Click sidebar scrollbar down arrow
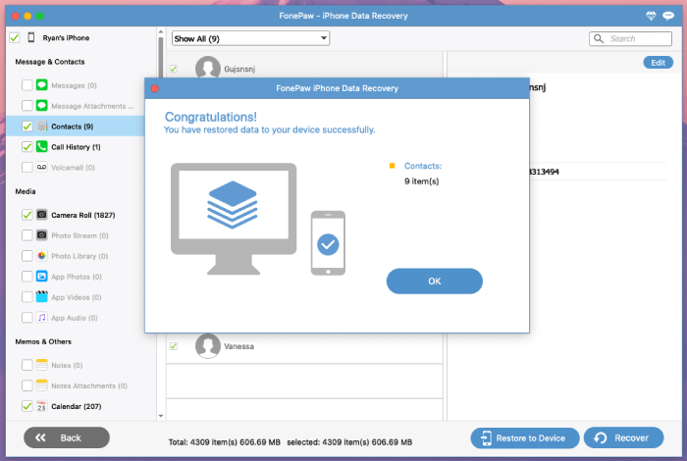The height and width of the screenshot is (461, 687). (161, 416)
